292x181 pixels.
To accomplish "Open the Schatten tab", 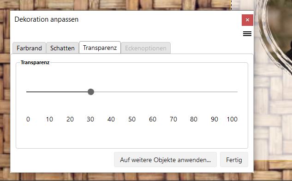I will pyautogui.click(x=62, y=48).
